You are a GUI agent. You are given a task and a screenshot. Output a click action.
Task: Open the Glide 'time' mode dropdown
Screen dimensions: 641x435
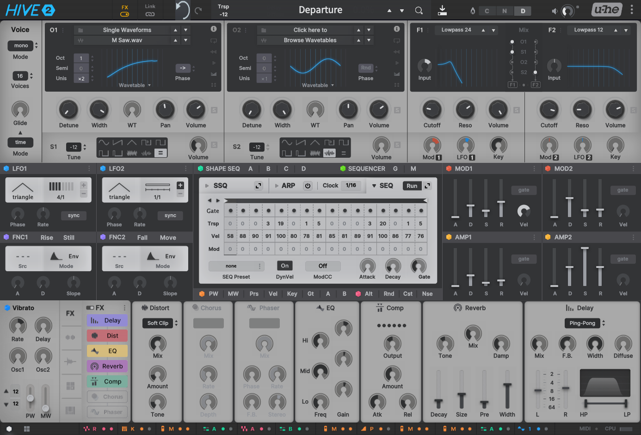point(20,142)
